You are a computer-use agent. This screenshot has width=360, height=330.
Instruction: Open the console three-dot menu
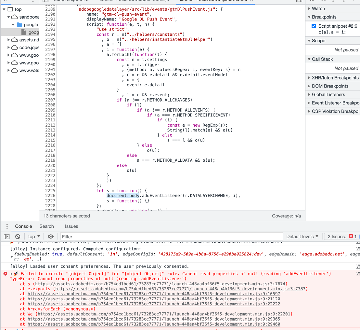tap(7, 226)
